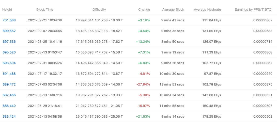Click the Change column header
Screen dimensions: 277x122
click(144, 10)
